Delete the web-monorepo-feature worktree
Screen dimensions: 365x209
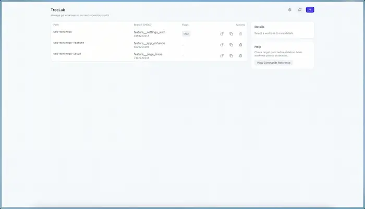[x=240, y=45]
